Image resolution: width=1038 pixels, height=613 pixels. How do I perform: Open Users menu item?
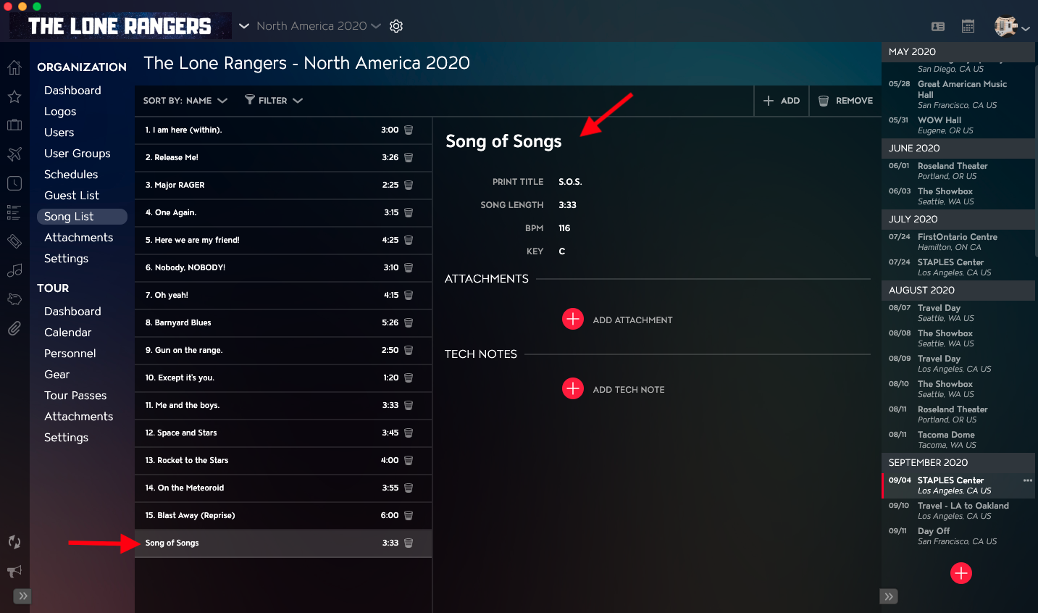pos(59,133)
